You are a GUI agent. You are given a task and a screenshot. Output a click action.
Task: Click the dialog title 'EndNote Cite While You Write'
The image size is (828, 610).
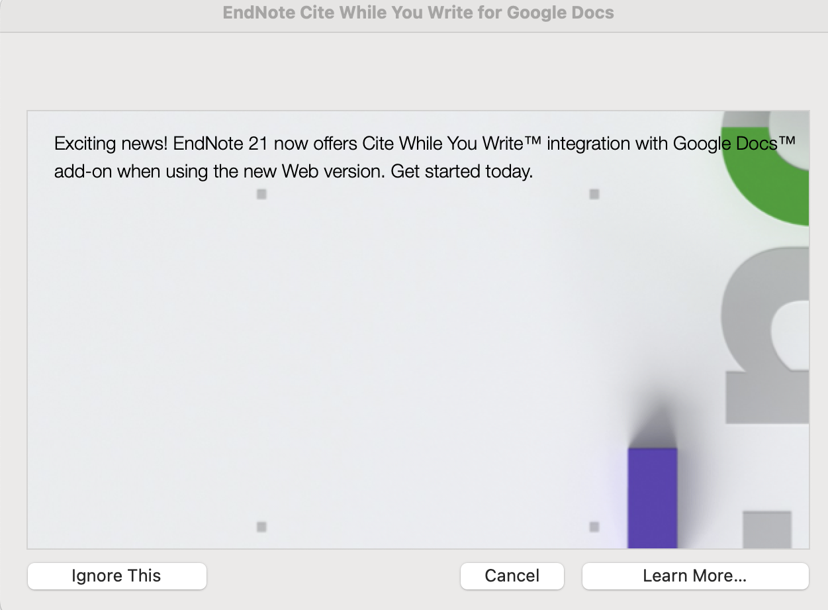pyautogui.click(x=418, y=13)
